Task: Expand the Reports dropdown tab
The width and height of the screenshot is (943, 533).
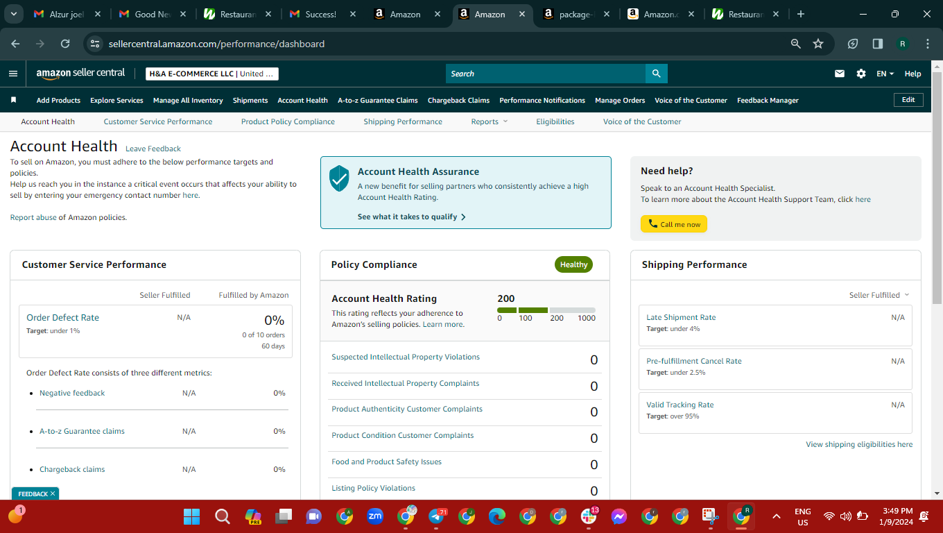Action: [x=490, y=121]
